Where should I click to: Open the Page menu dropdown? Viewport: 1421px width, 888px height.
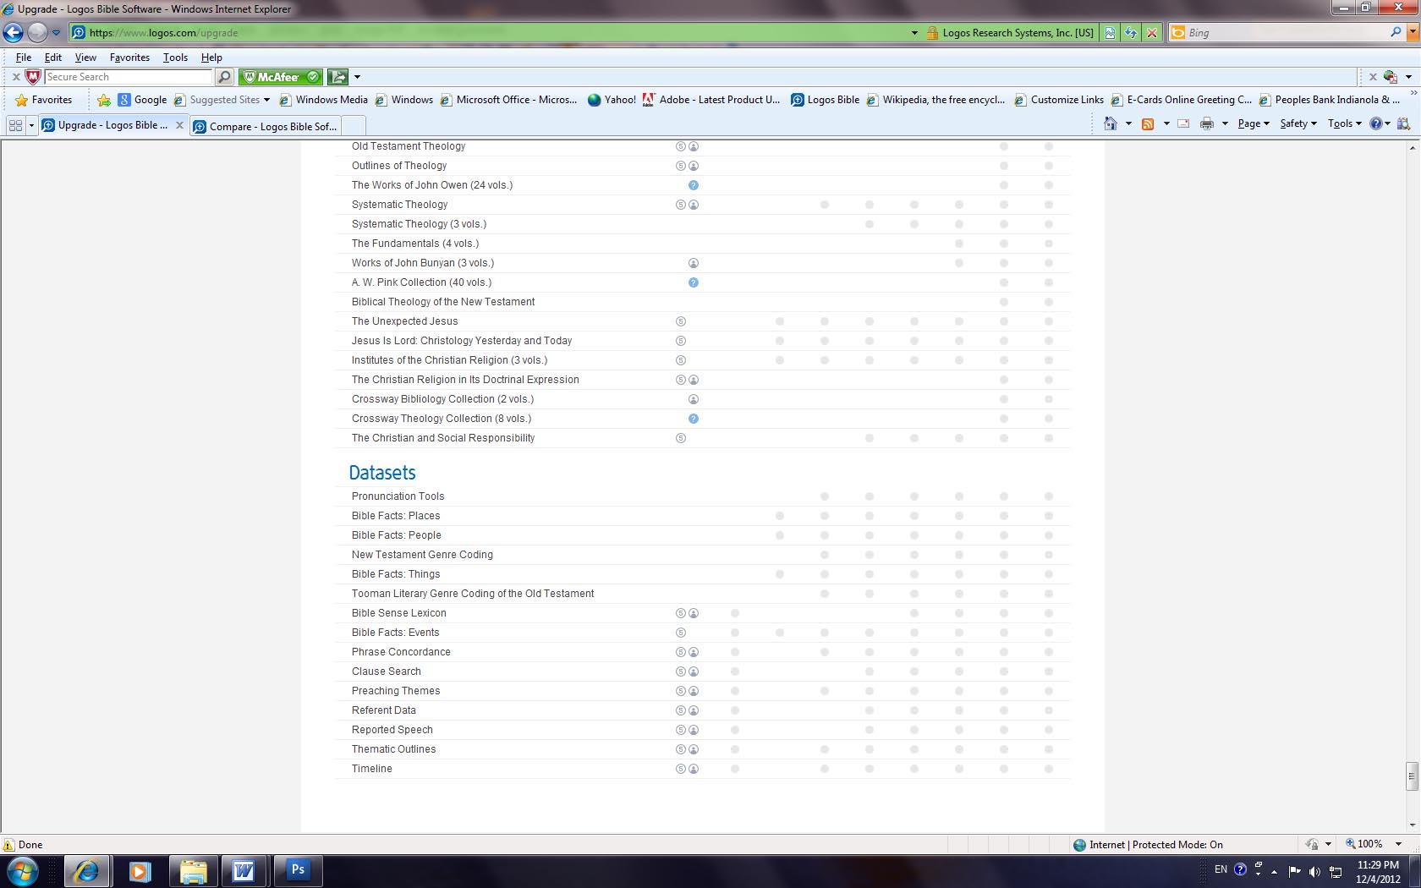coord(1254,123)
